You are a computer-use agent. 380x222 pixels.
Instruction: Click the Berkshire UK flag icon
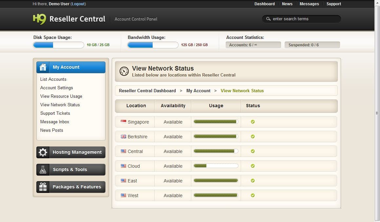[x=123, y=136]
